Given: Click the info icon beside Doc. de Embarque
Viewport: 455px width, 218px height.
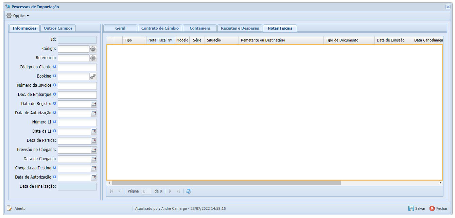Looking at the screenshot, I should click(54, 94).
